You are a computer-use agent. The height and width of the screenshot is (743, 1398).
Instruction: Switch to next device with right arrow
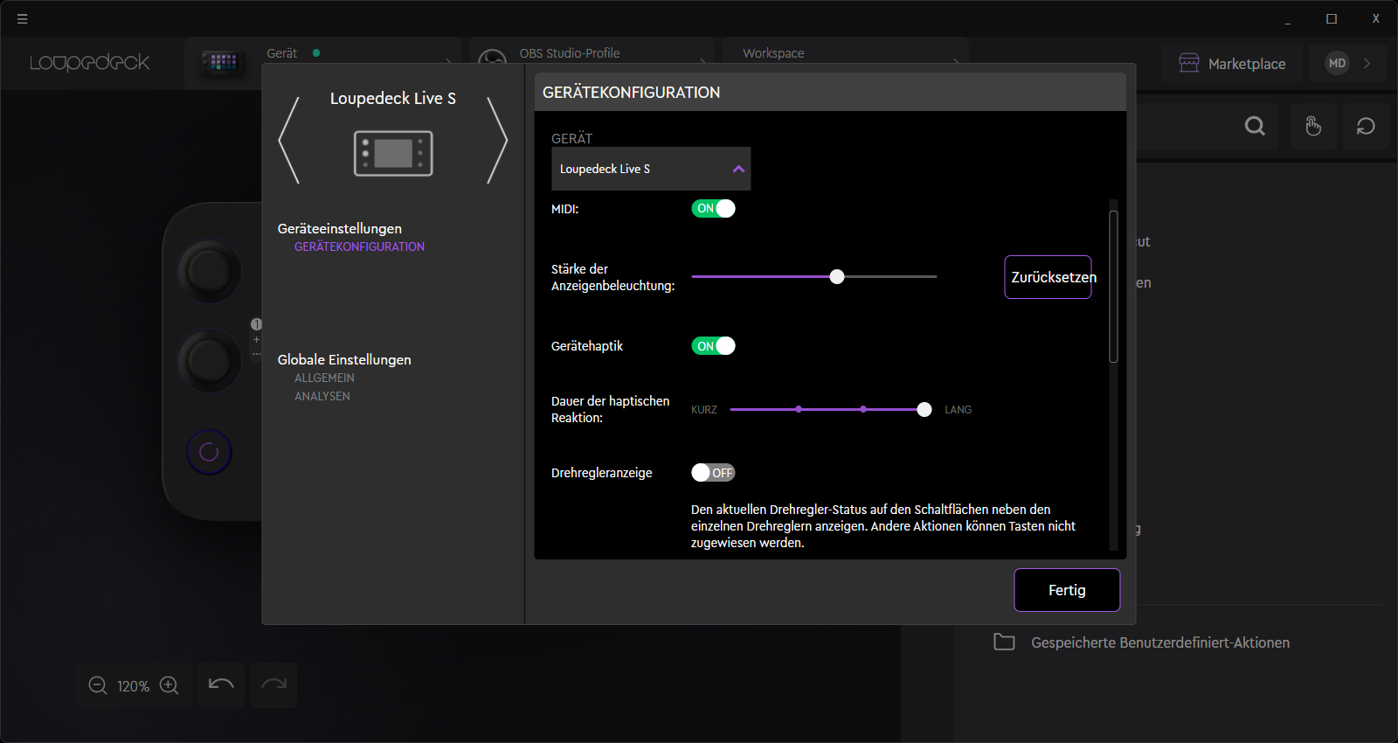point(497,140)
